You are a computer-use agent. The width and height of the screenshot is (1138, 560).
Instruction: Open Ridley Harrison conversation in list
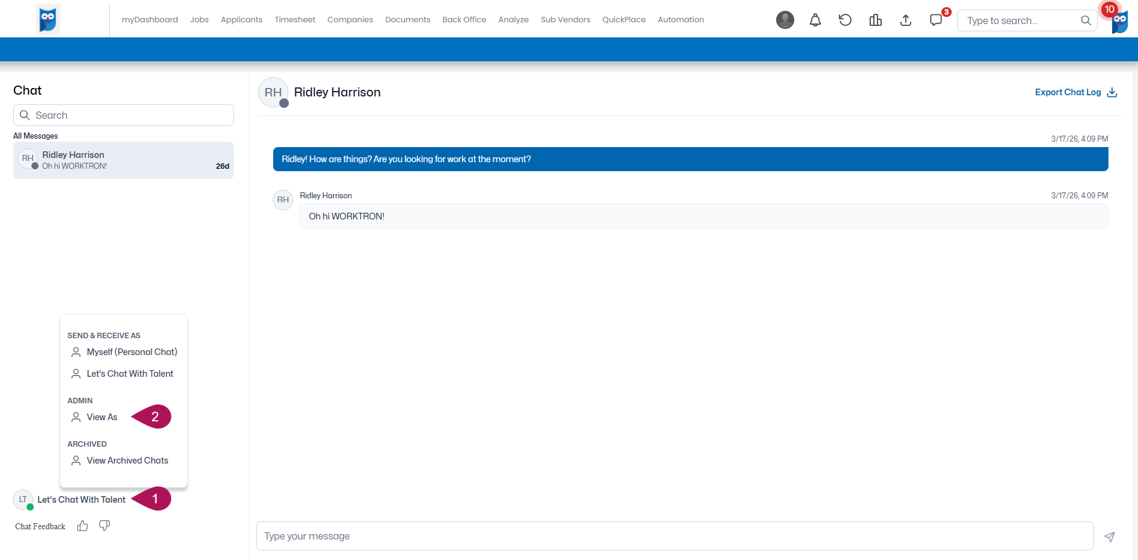[x=124, y=160]
